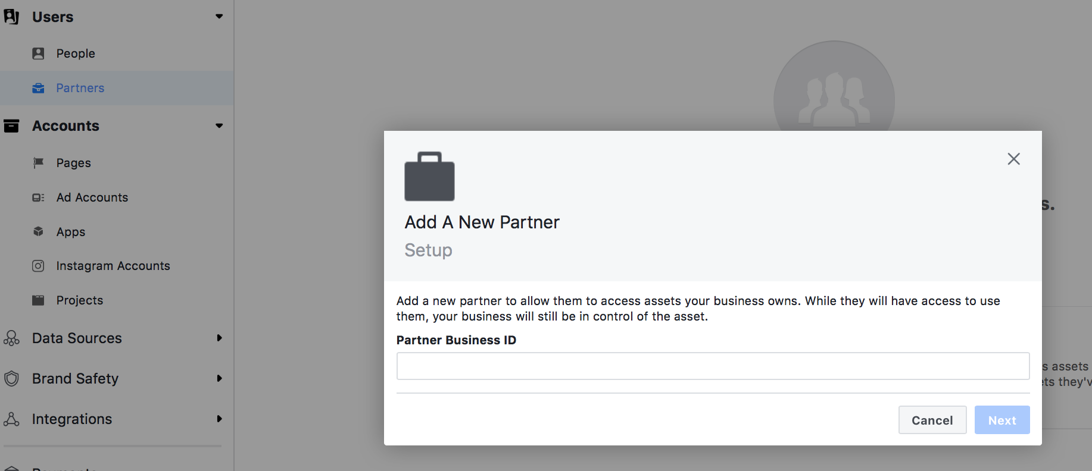Expand the Data Sources arrow
Viewport: 1092px width, 471px height.
point(219,338)
